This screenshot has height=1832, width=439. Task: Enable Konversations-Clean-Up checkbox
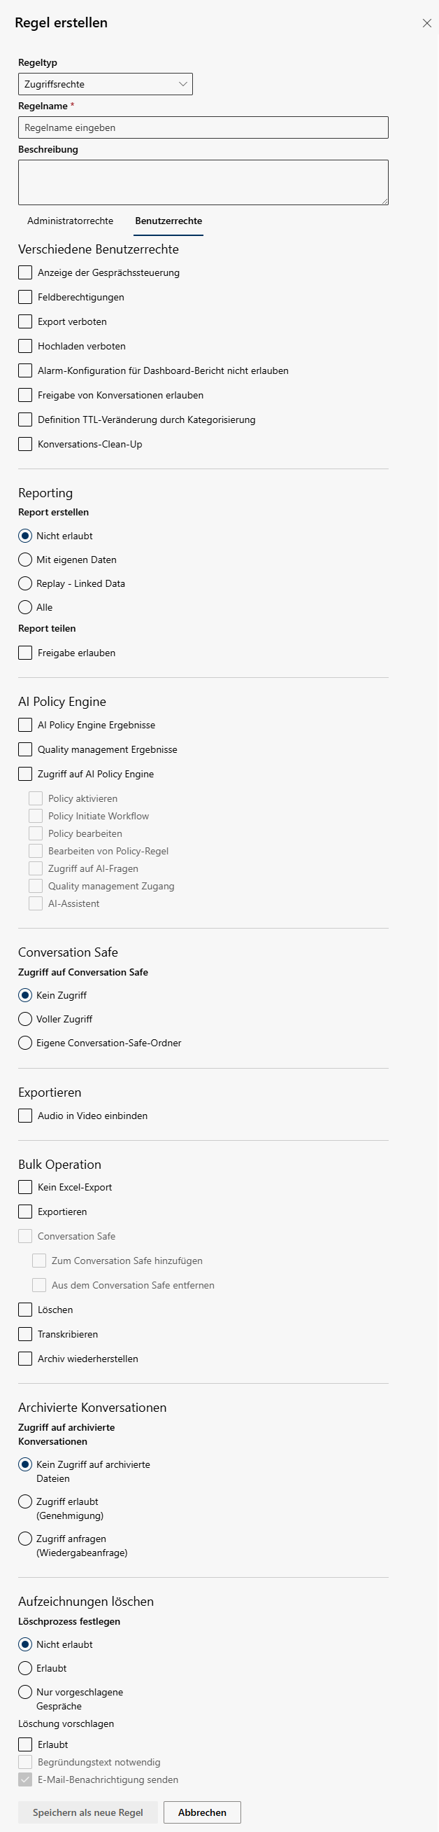pos(26,445)
